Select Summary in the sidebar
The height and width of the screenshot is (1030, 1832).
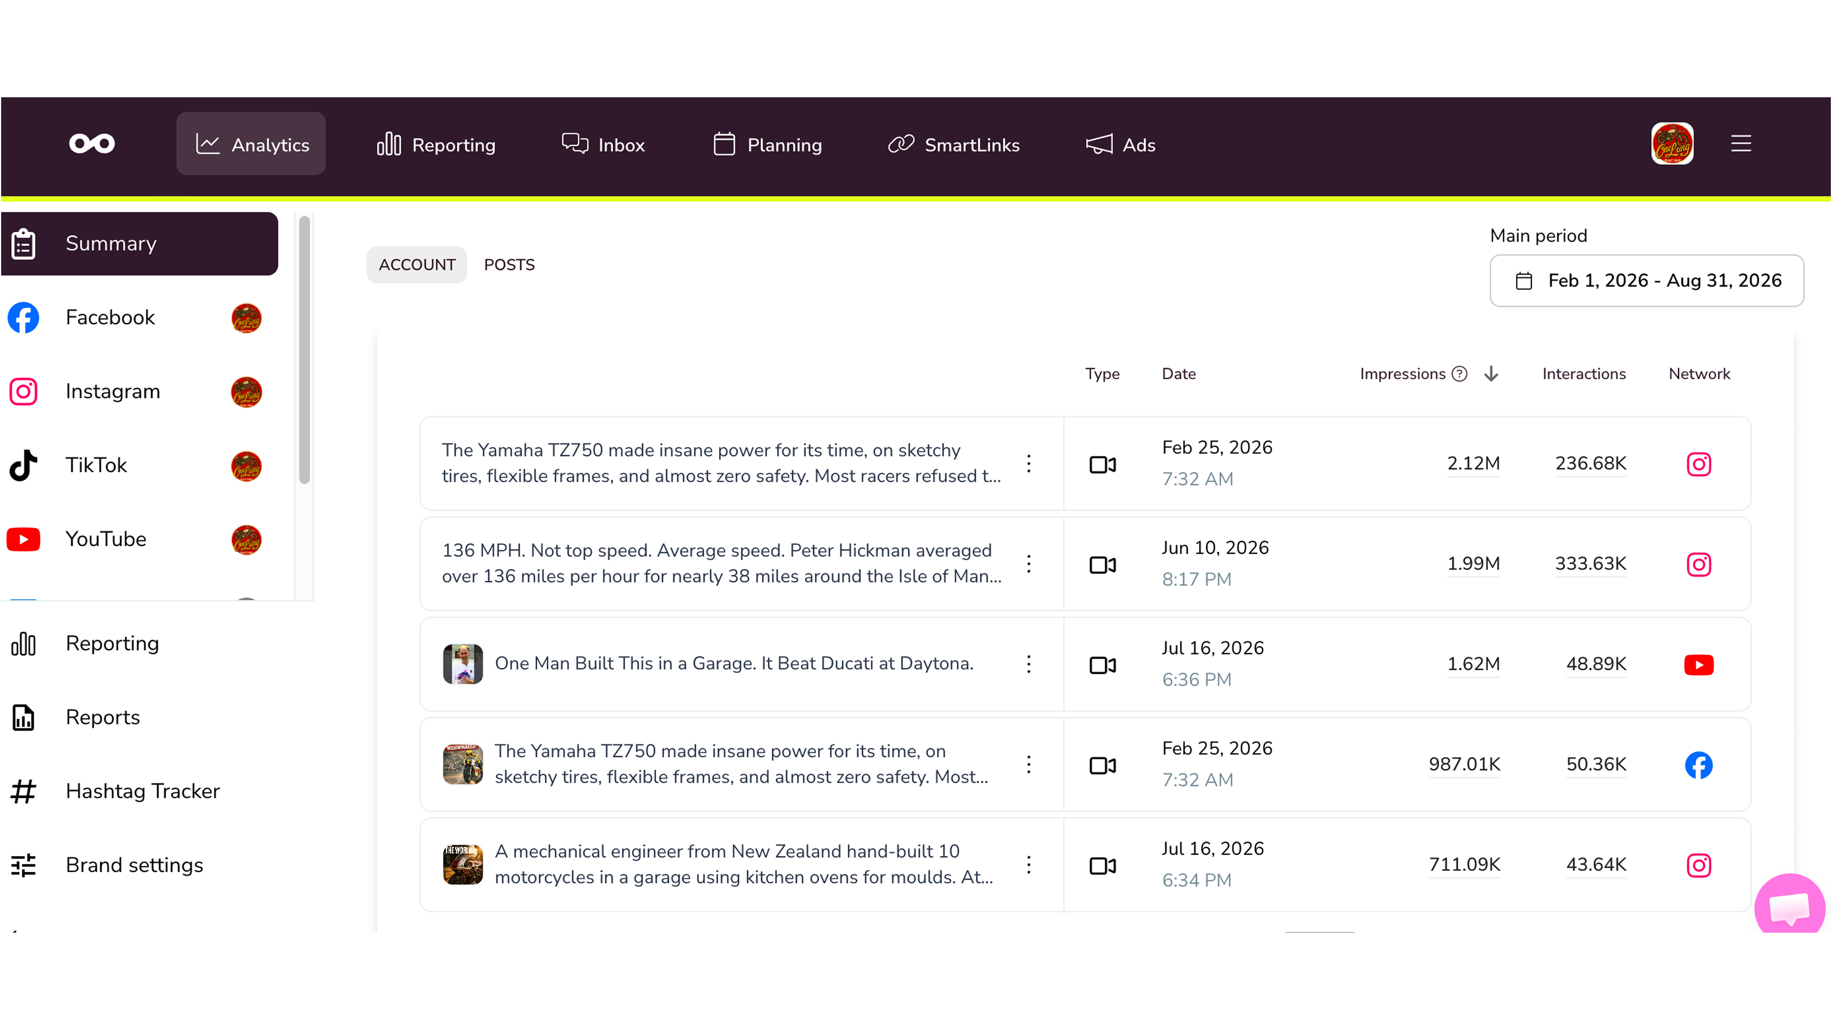[x=139, y=243]
